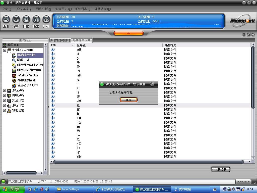Launch Internet Explorer from the quick launch
257x193 pixels.
(x=36, y=189)
